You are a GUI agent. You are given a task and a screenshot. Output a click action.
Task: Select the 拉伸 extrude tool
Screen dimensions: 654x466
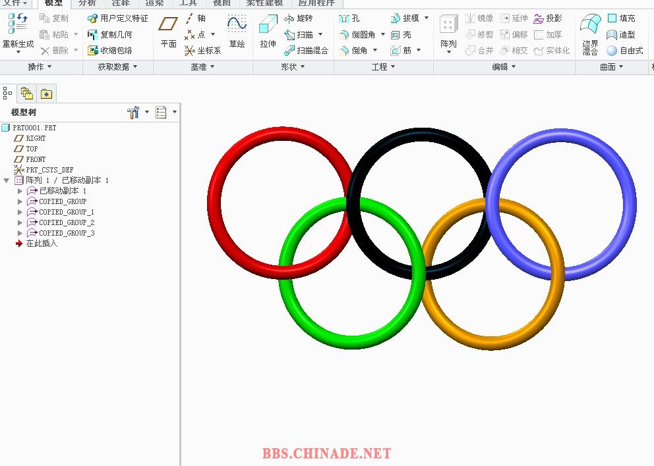pos(268,31)
